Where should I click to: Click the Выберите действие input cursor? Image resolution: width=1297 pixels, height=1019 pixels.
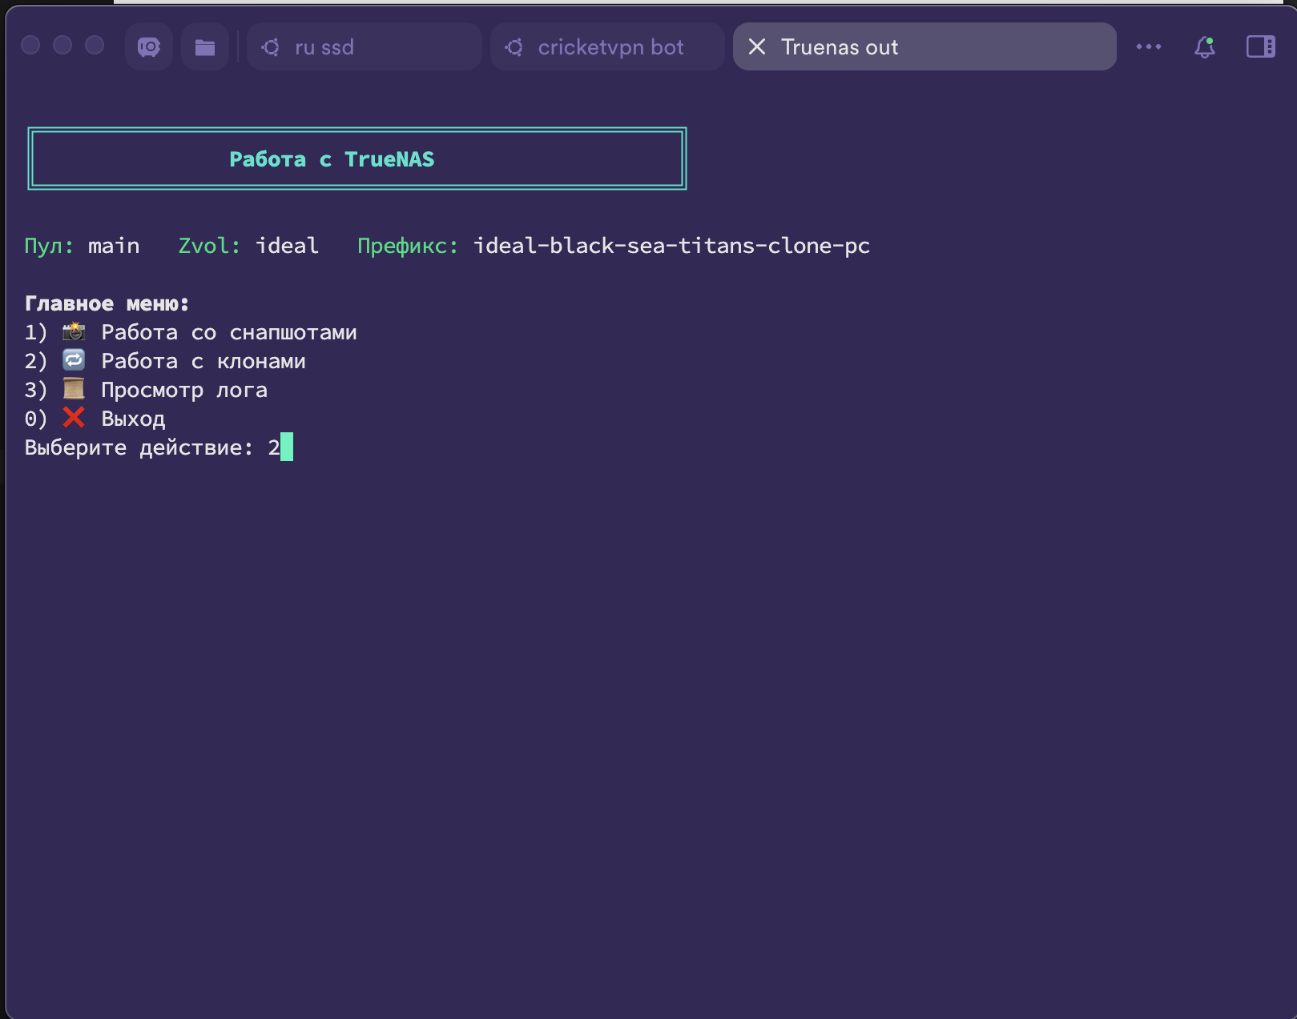pyautogui.click(x=287, y=447)
